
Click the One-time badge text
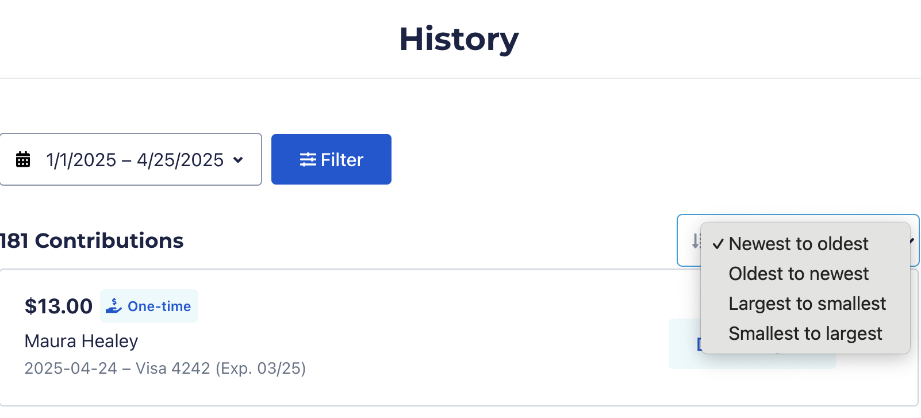[159, 306]
